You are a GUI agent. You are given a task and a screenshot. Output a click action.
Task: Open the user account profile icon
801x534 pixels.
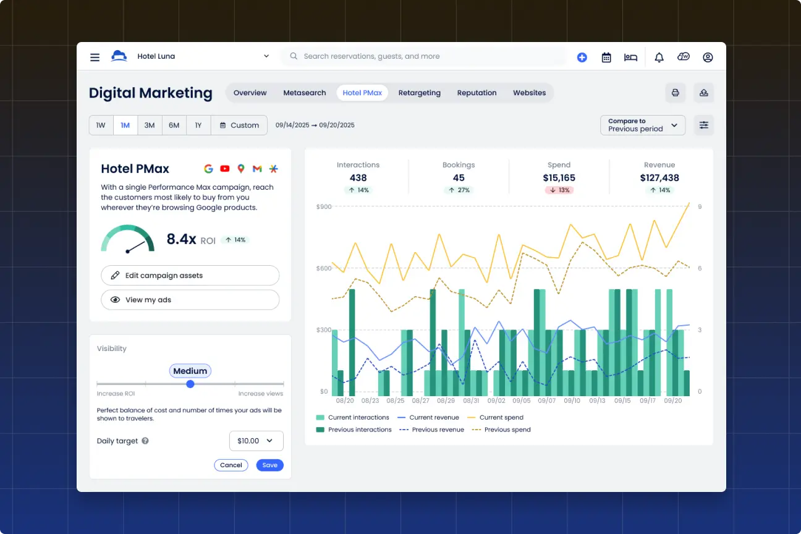(708, 57)
